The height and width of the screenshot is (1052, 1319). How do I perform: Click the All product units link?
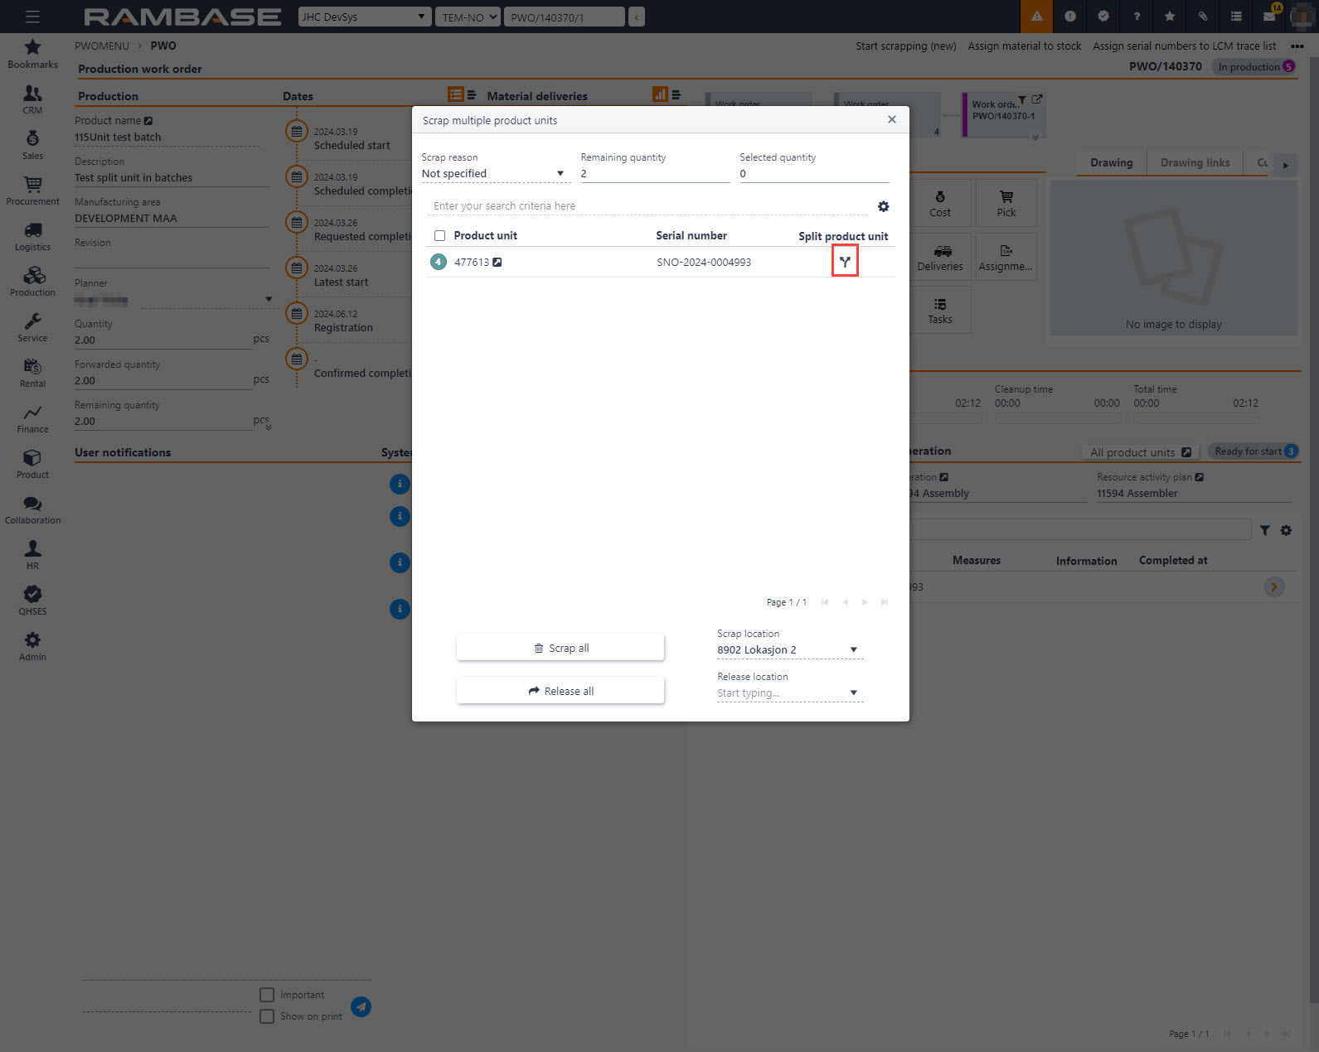click(1140, 452)
